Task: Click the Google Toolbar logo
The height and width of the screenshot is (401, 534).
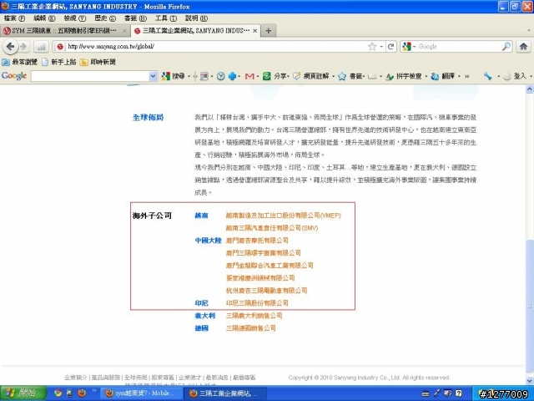Action: [x=14, y=76]
